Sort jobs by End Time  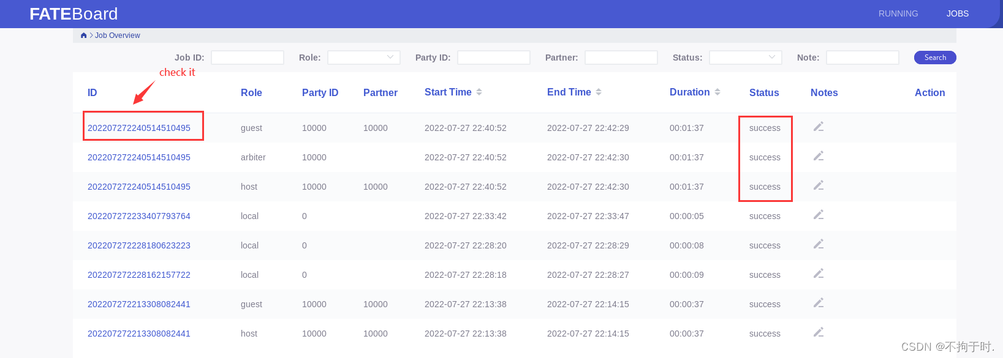[x=599, y=92]
